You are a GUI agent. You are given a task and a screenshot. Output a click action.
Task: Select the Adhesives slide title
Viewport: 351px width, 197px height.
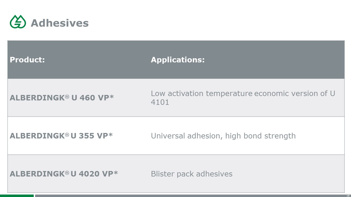[x=60, y=23]
